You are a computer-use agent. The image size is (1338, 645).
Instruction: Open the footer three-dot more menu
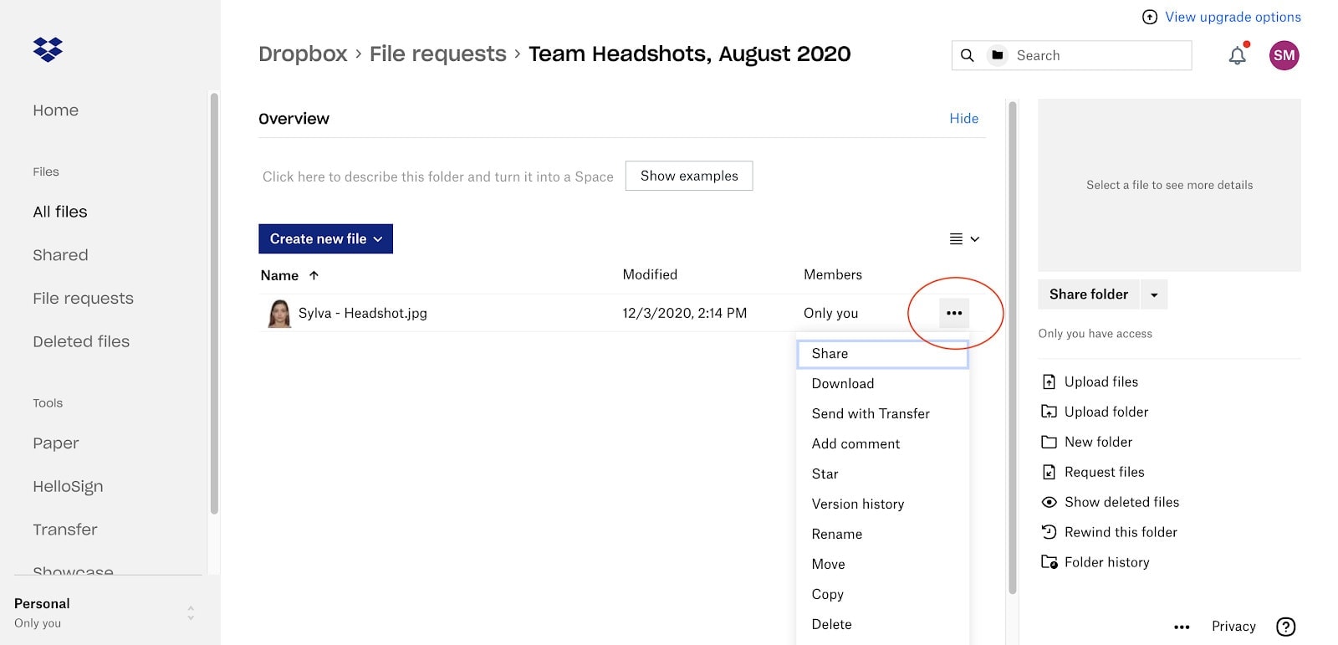pos(1182,627)
